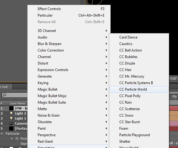Click the Layer Name column header
The width and height of the screenshot is (178, 148).
pos(18,103)
